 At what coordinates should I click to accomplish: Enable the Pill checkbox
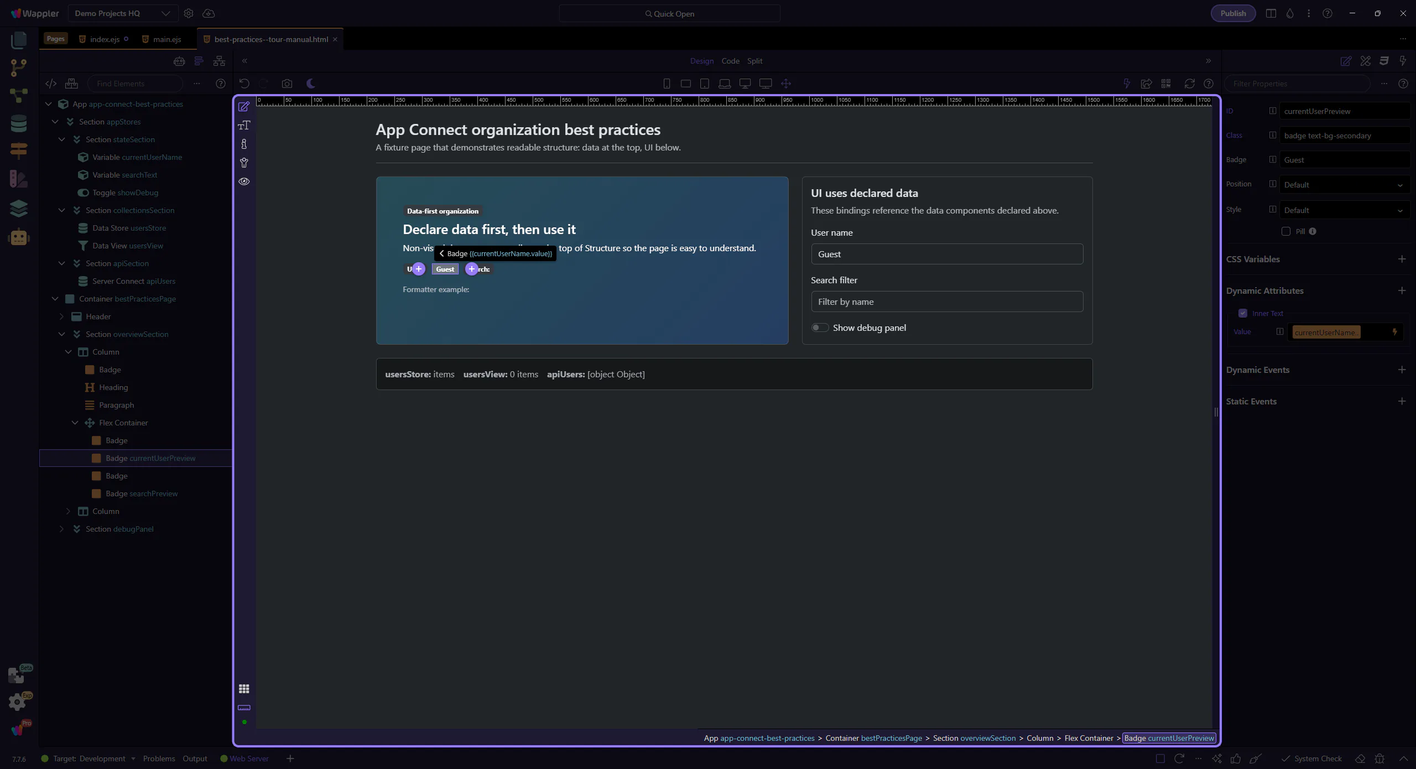click(x=1286, y=231)
